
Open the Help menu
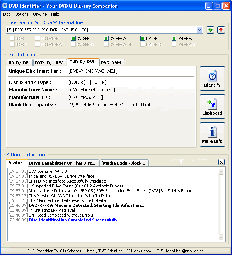tap(55, 14)
